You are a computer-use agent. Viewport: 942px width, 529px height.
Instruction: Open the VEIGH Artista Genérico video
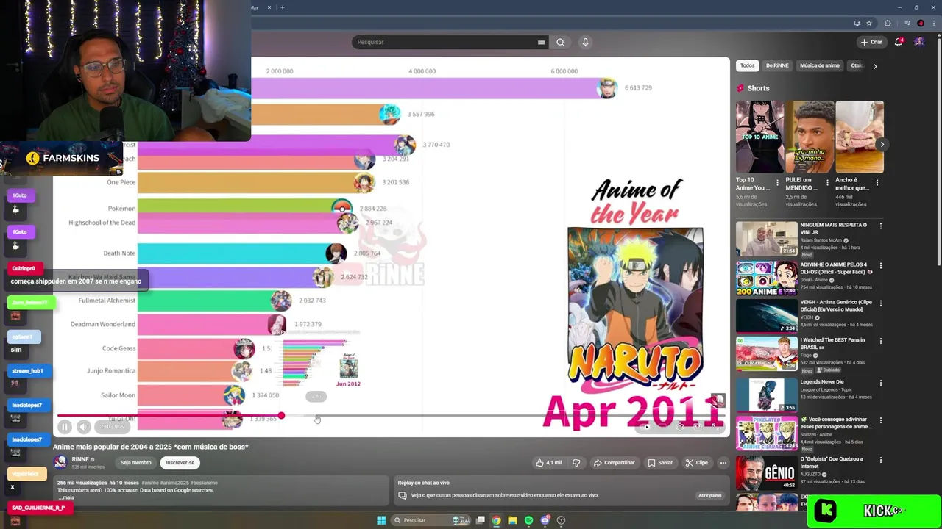[x=767, y=316]
